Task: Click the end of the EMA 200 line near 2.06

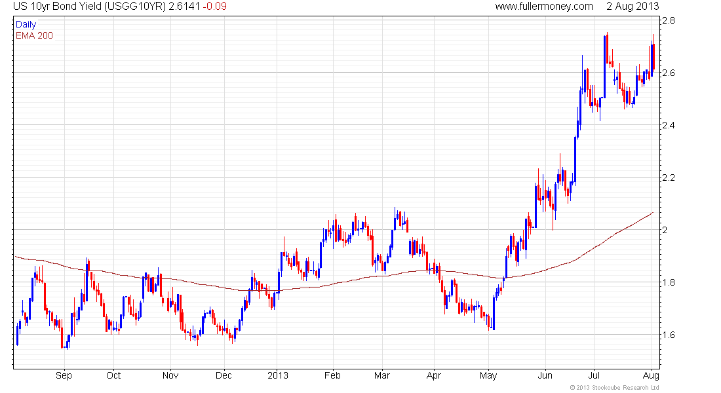Action: coord(652,213)
